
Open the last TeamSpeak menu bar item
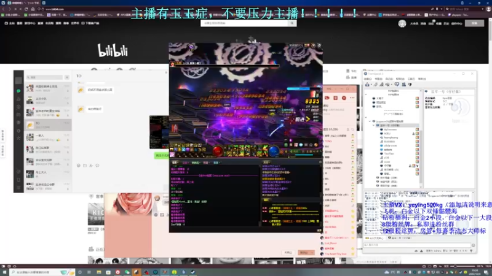pos(422,79)
